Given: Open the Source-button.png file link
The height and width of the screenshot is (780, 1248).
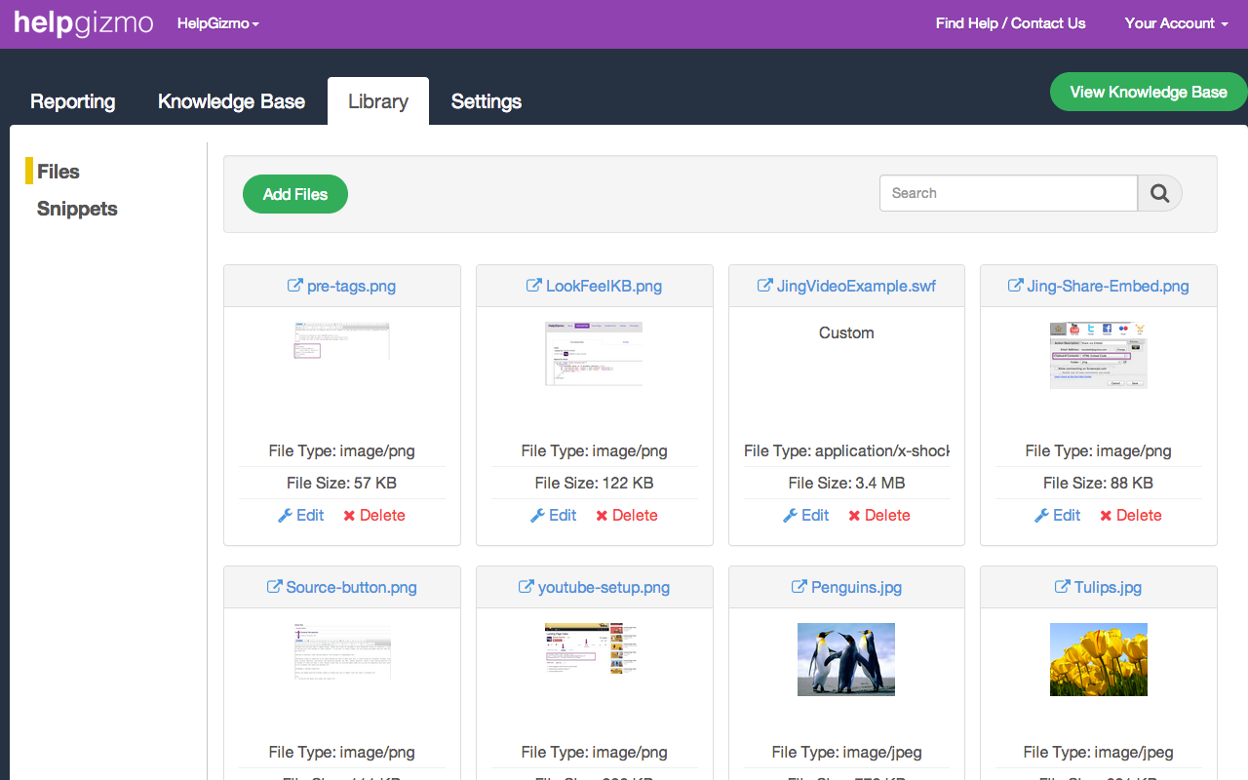Looking at the screenshot, I should [x=351, y=587].
